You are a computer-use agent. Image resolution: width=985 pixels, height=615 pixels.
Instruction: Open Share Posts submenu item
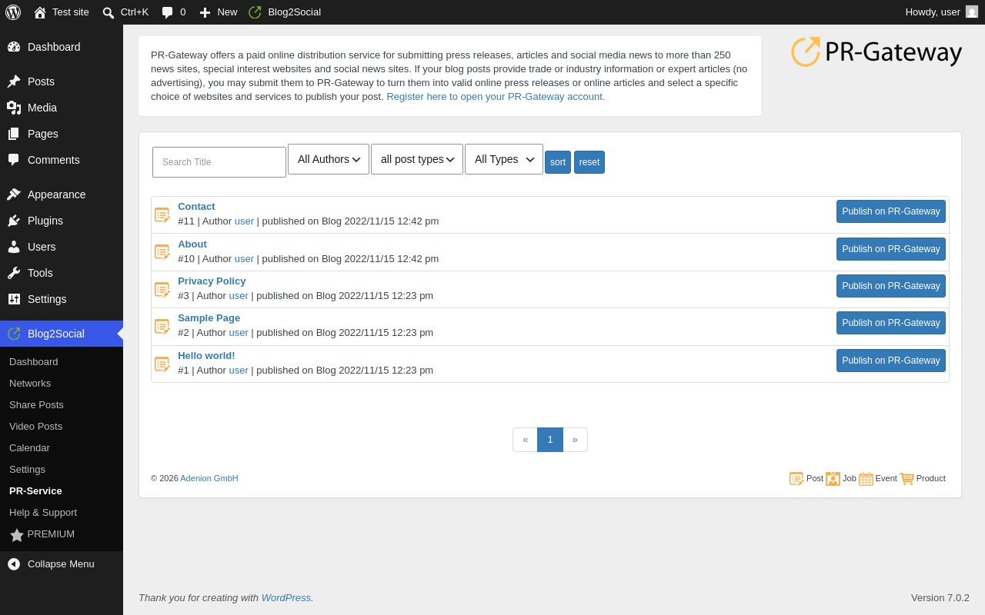pos(36,405)
